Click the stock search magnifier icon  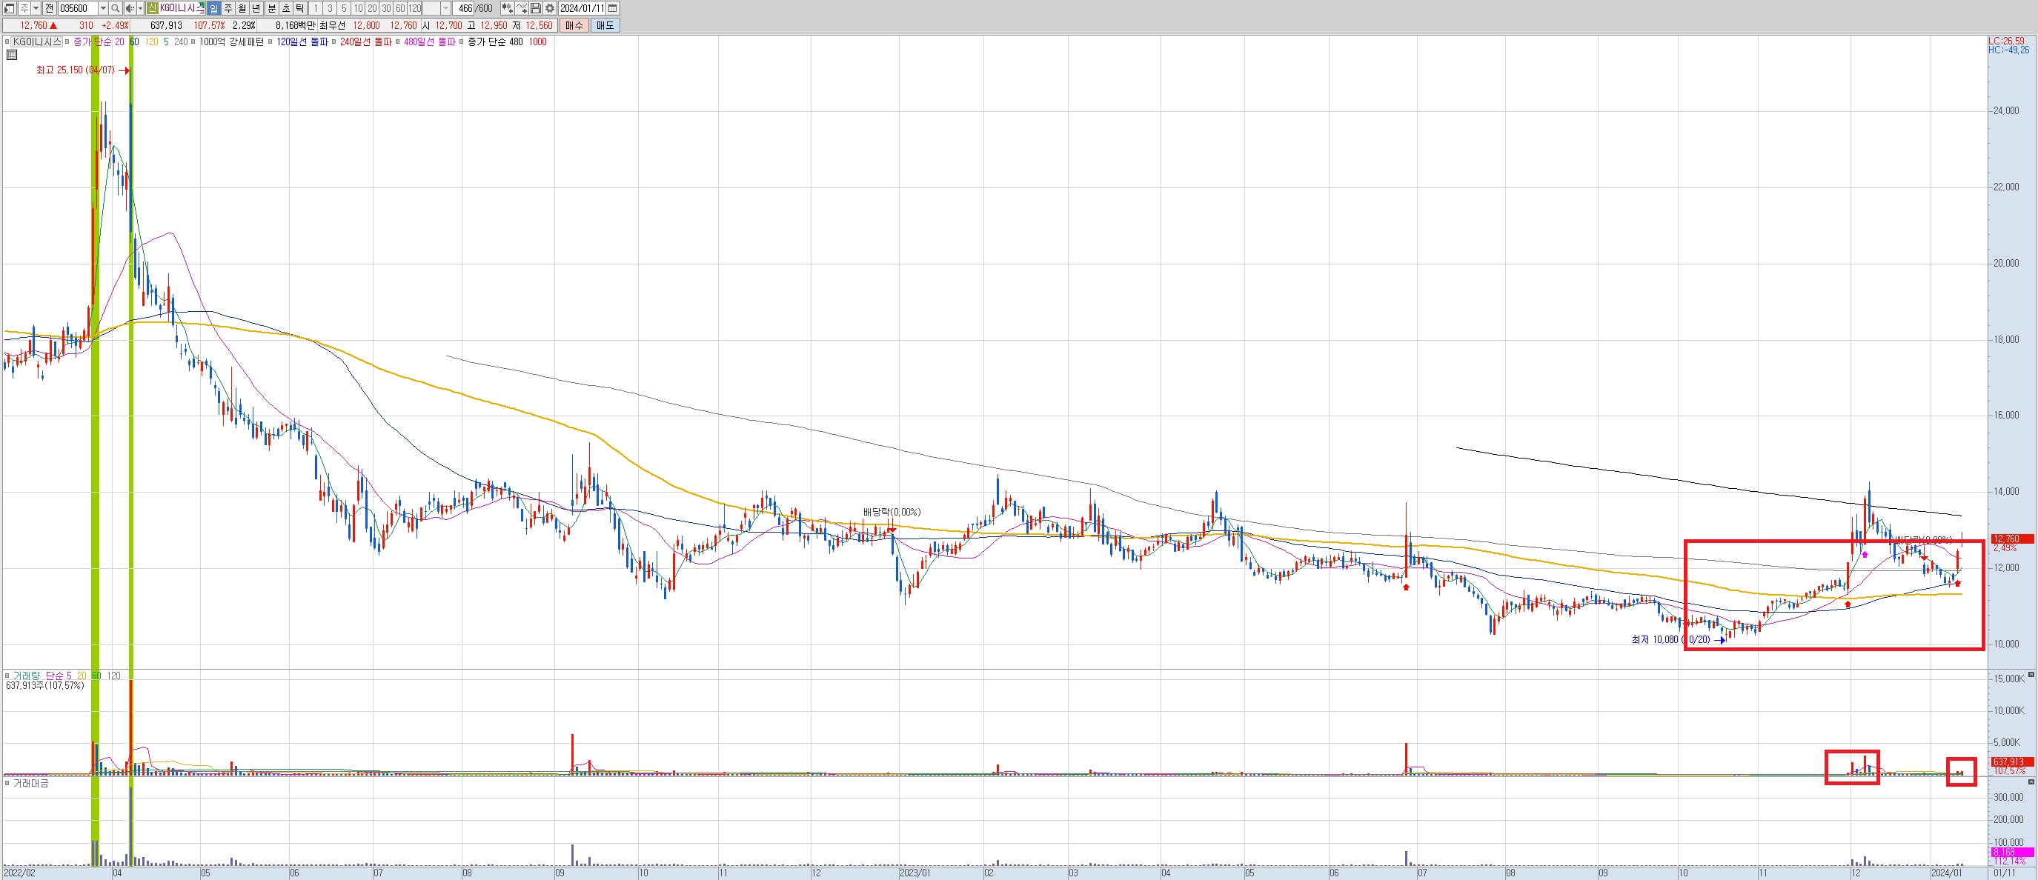(x=116, y=9)
